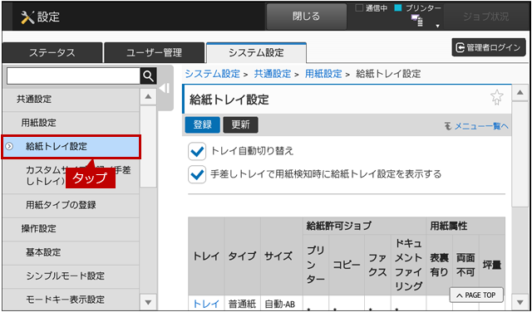Add page to favorites star icon
Viewport: 532px width, 312px height.
tap(497, 97)
